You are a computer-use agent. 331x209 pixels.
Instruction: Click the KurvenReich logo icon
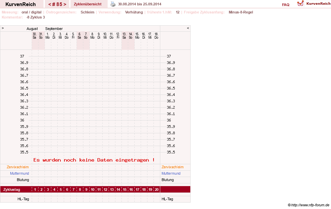point(300,3)
